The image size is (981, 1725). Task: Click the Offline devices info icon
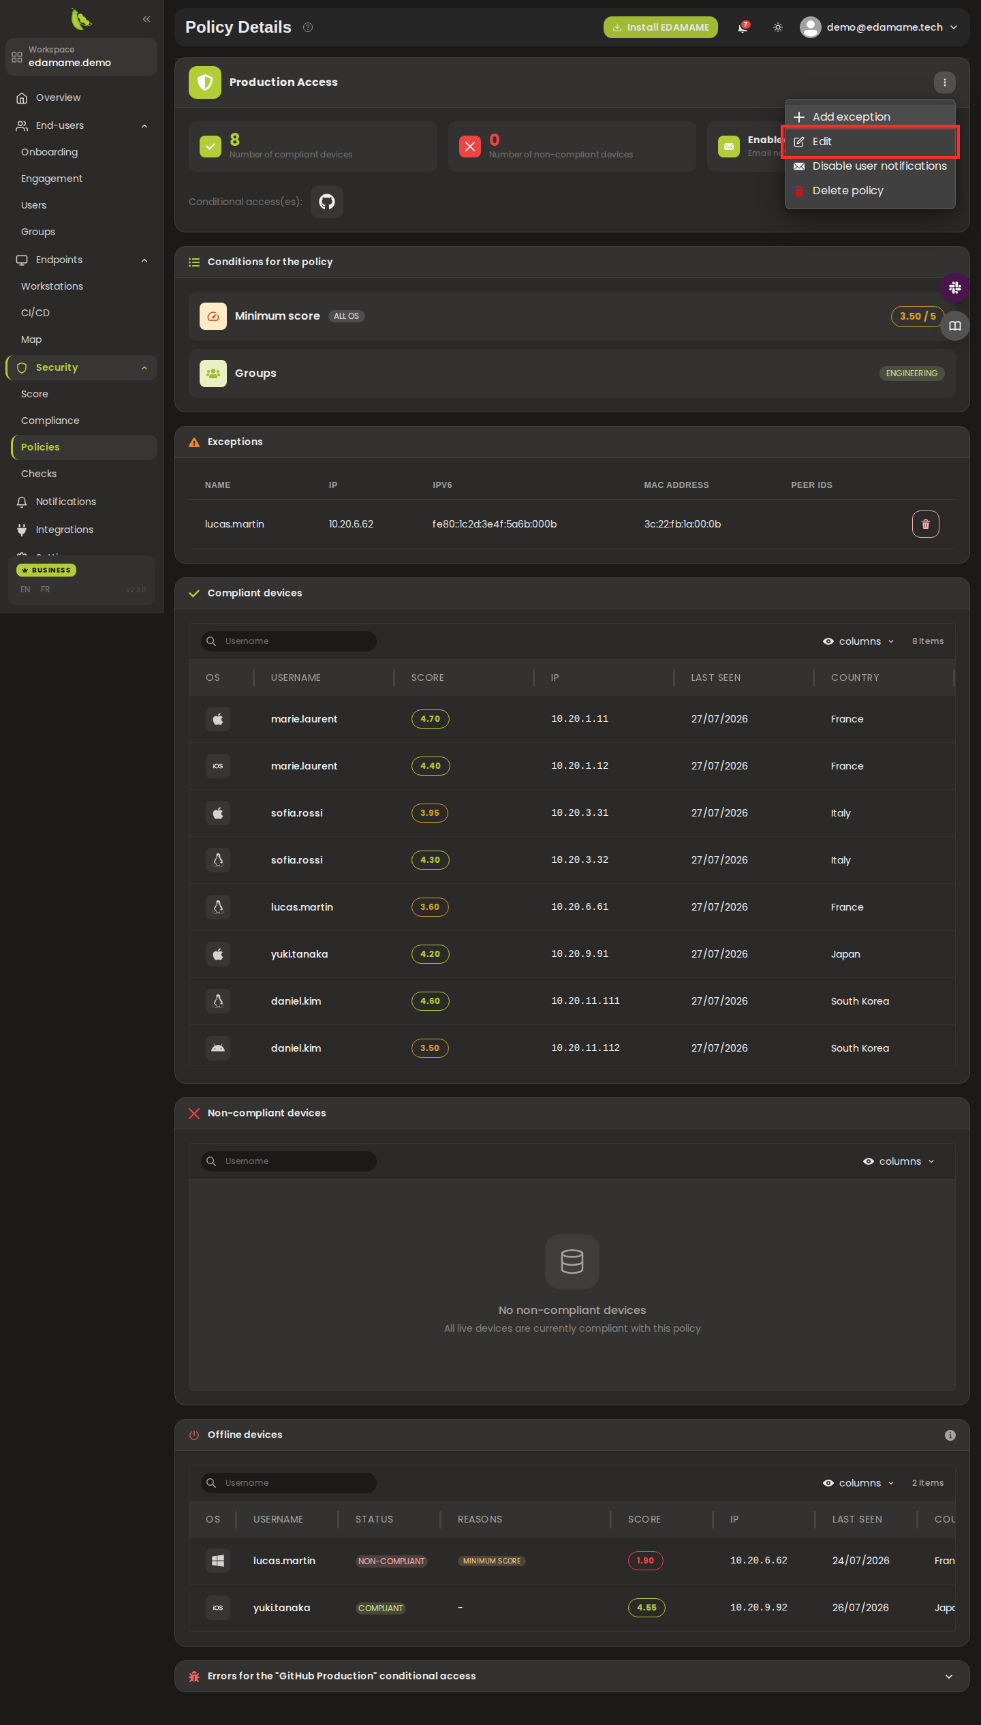coord(950,1435)
